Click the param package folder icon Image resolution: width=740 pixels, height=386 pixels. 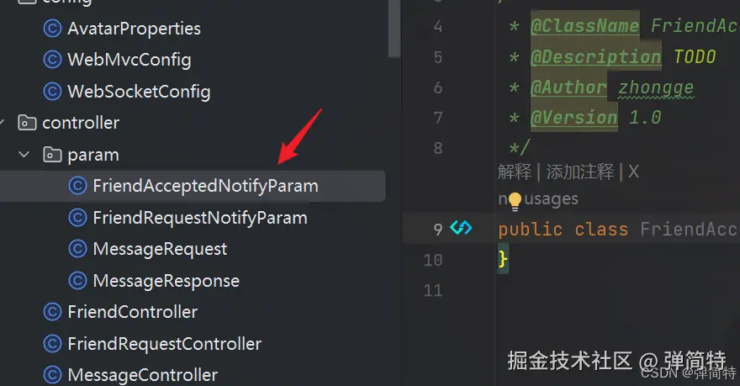coord(52,154)
